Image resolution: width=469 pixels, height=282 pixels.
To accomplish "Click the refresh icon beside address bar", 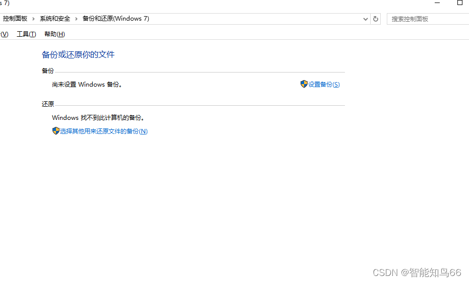I will [x=375, y=19].
